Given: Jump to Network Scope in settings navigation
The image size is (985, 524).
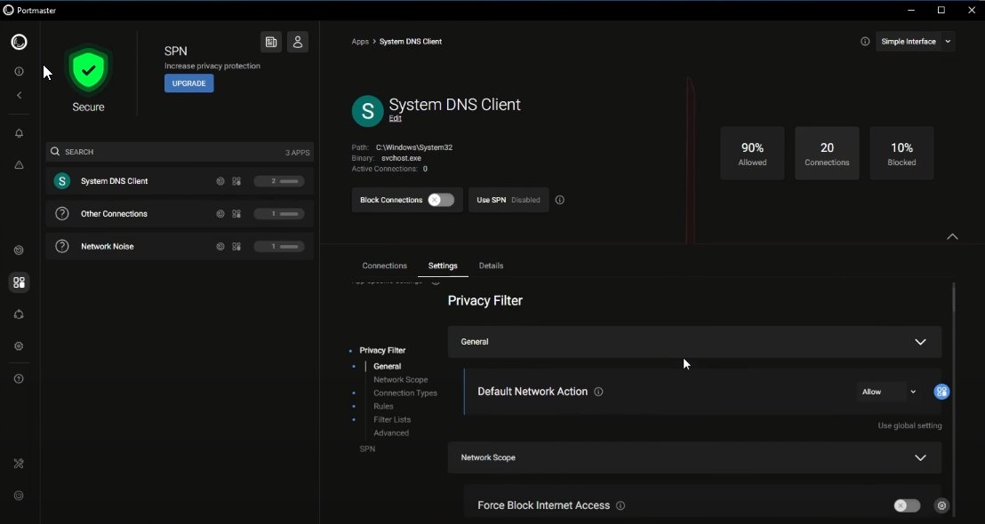Looking at the screenshot, I should pyautogui.click(x=401, y=379).
